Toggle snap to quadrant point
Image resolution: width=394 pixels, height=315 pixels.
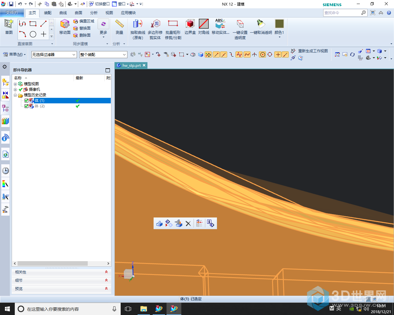270,54
